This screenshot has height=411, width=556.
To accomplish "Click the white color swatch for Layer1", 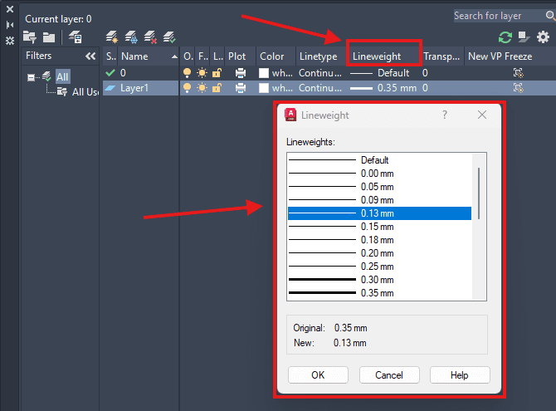I will [x=264, y=87].
